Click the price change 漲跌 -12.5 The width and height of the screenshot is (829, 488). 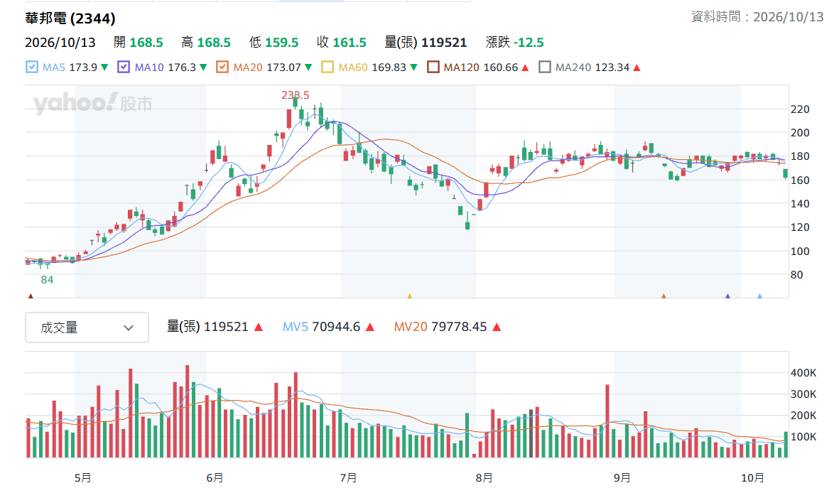point(515,43)
